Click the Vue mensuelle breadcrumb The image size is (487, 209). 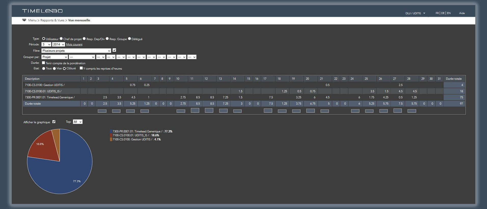point(79,20)
